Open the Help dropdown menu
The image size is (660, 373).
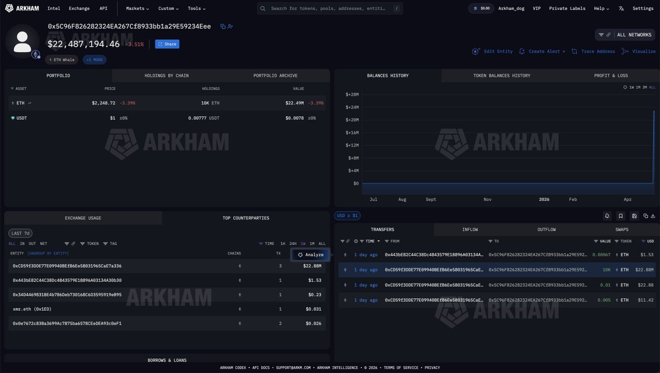click(601, 8)
